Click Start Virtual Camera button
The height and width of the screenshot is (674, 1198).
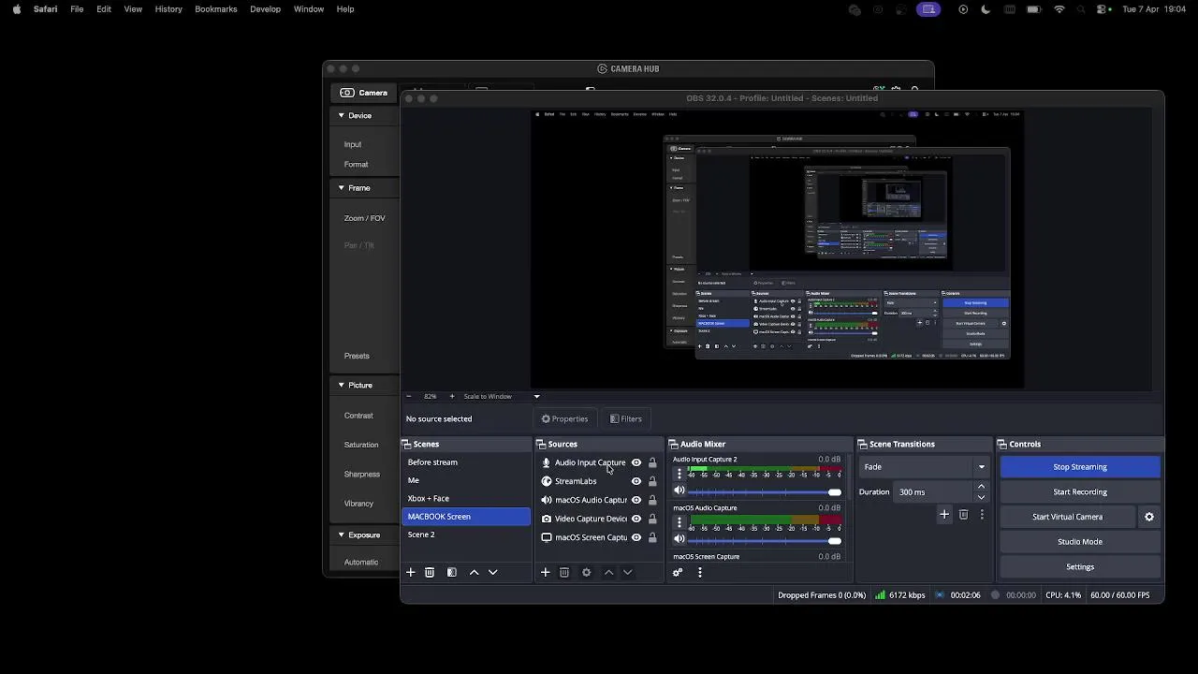1068,517
